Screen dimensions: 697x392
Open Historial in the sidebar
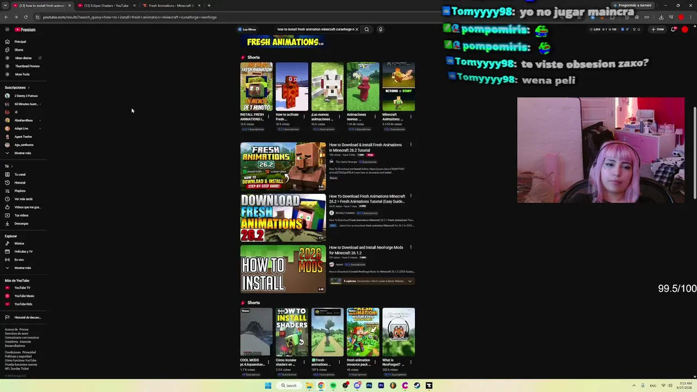pos(20,182)
